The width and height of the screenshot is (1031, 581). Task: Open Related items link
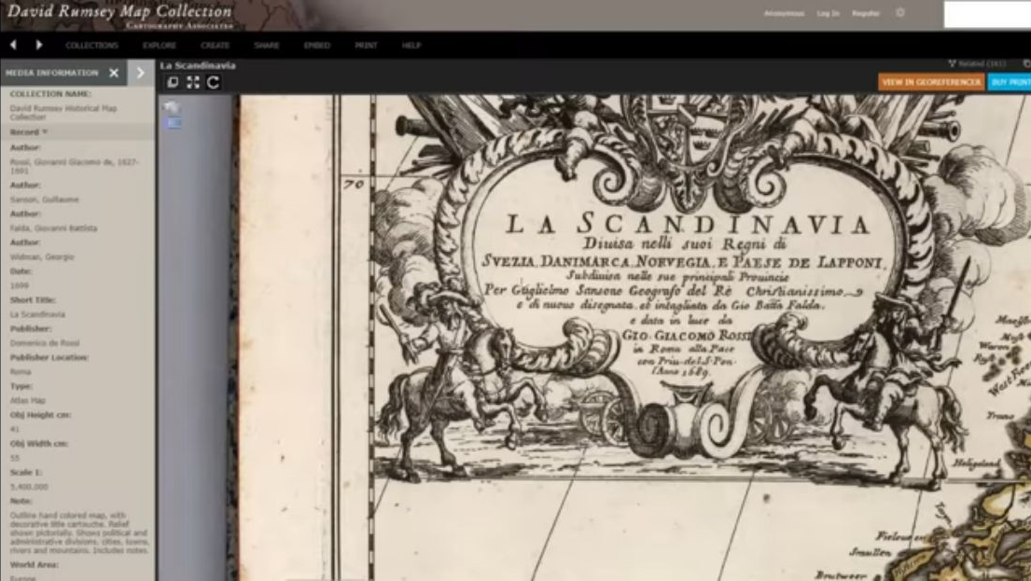point(977,63)
